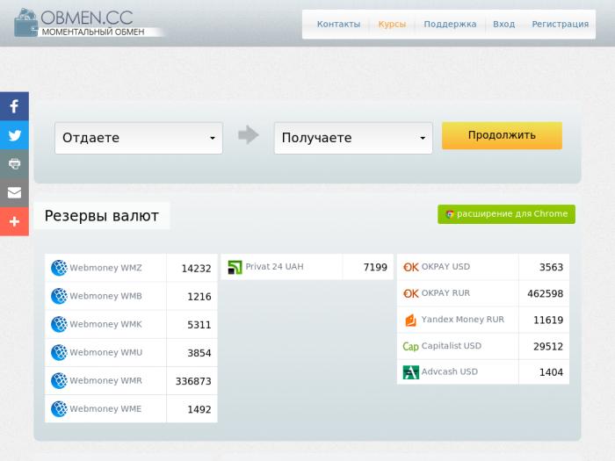The width and height of the screenshot is (615, 461).
Task: Select the Webmoney WMU label
Action: coord(106,352)
